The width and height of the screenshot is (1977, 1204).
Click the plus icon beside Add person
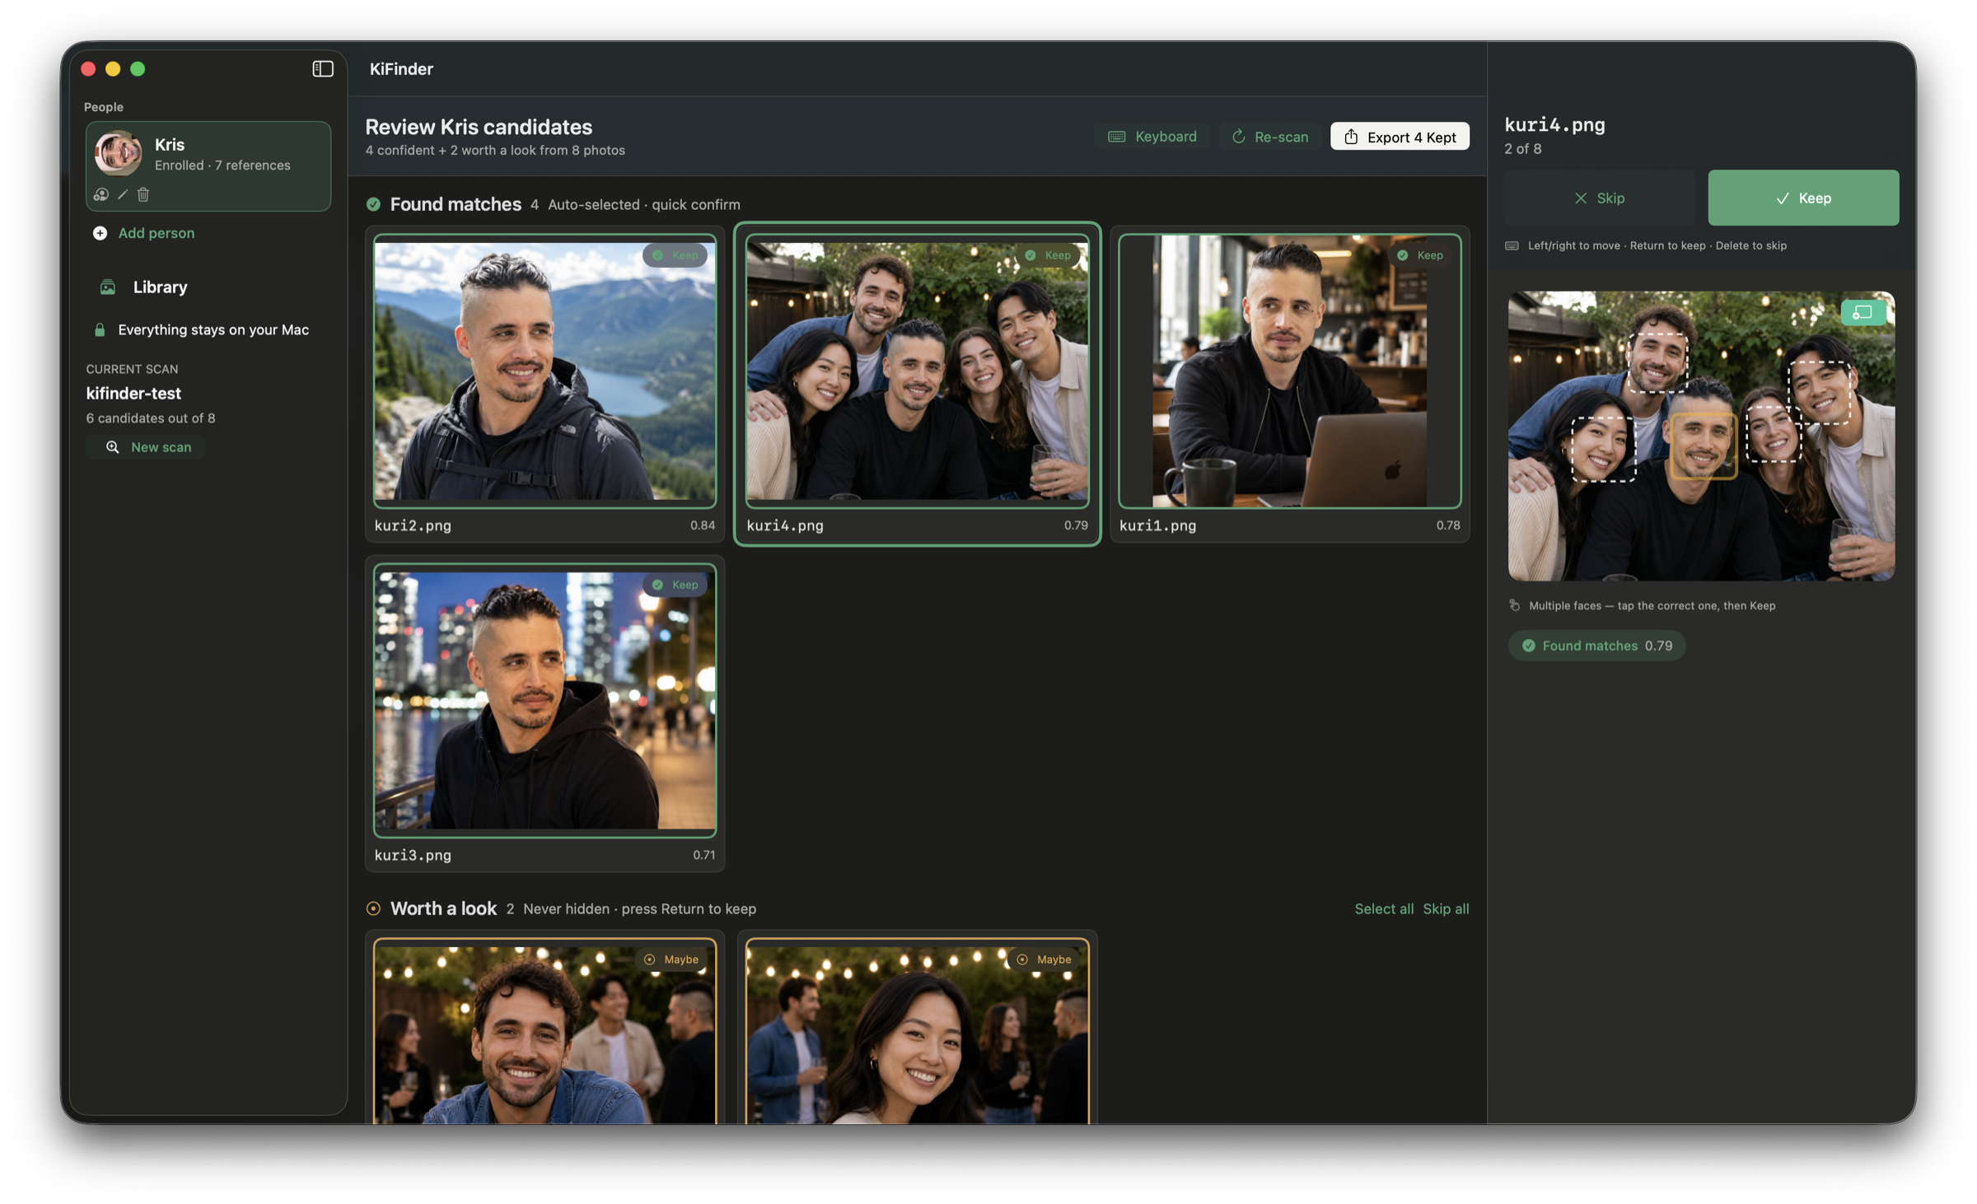pos(100,233)
